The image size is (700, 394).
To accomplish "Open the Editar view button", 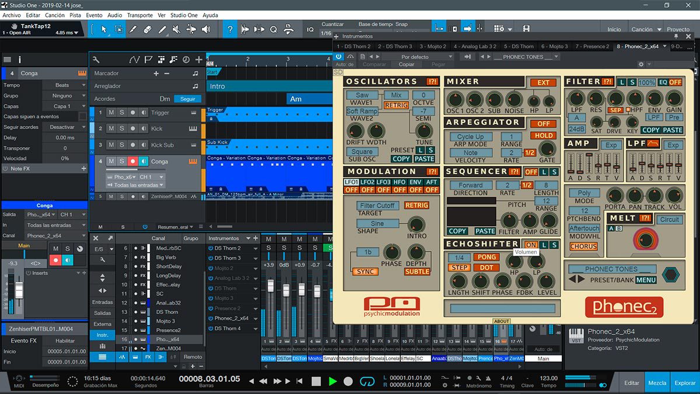I will coord(632,383).
